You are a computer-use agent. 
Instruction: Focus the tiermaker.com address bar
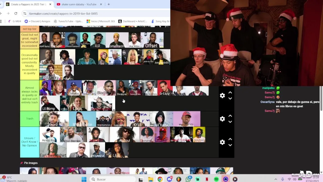pos(96,13)
